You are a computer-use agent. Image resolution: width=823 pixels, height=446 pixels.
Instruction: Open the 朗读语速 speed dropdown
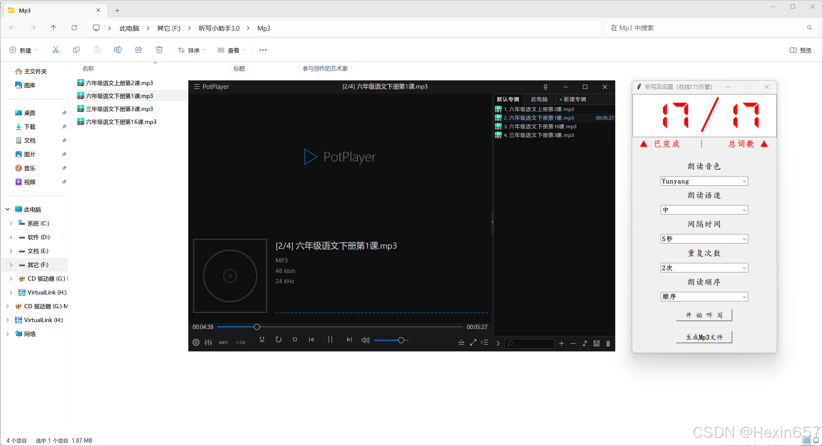704,210
